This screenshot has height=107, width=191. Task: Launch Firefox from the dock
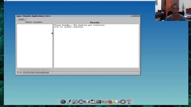coord(111,102)
